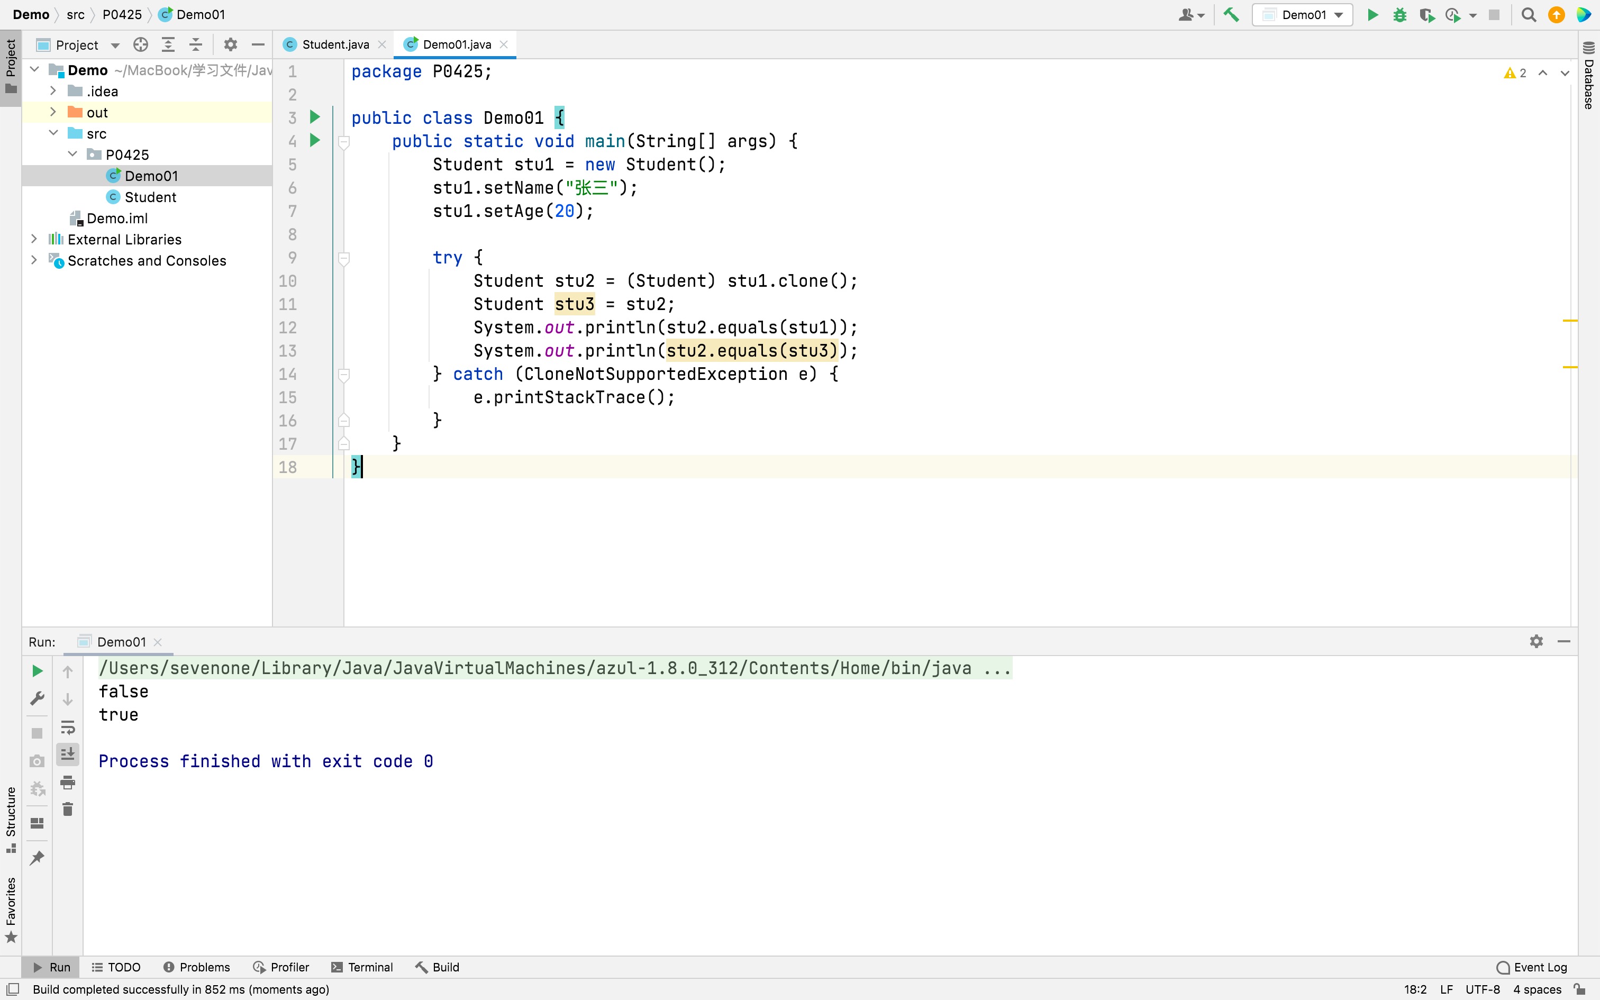Run with Coverage from the toolbar

coord(1426,15)
